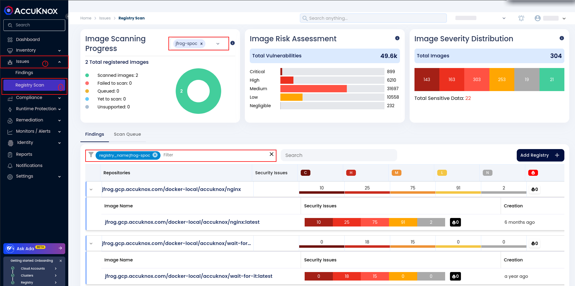Image resolution: width=575 pixels, height=286 pixels.
Task: Expand the Compliance menu chevron
Action: 59,98
